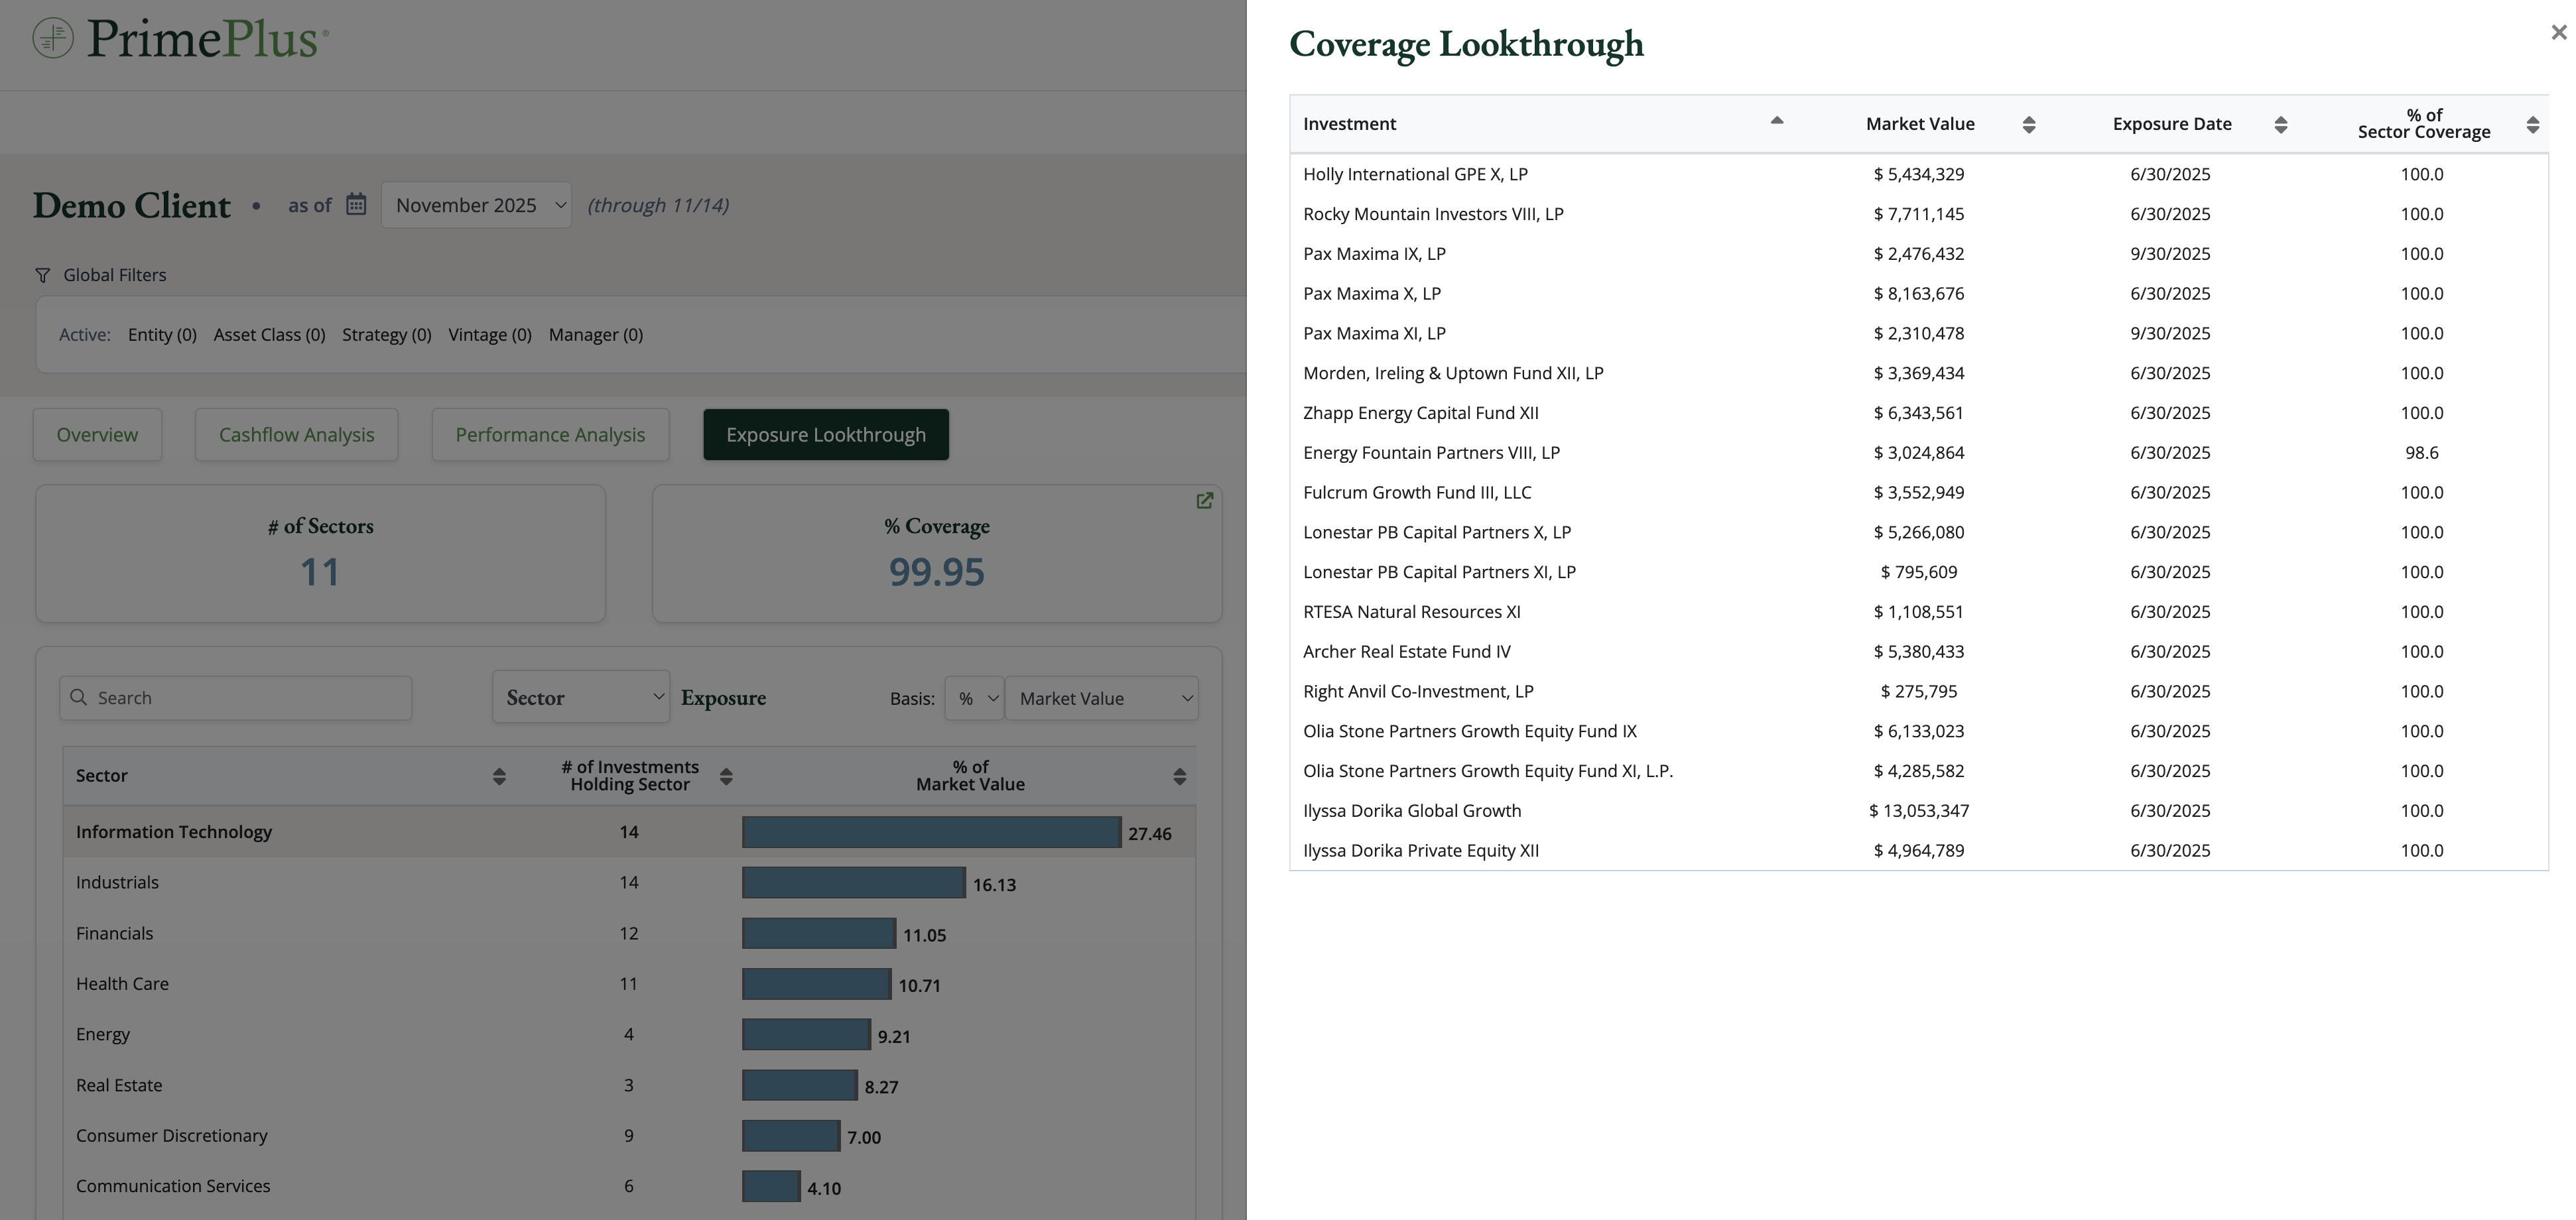Sort by # of Investments Holding Sector

coord(726,776)
